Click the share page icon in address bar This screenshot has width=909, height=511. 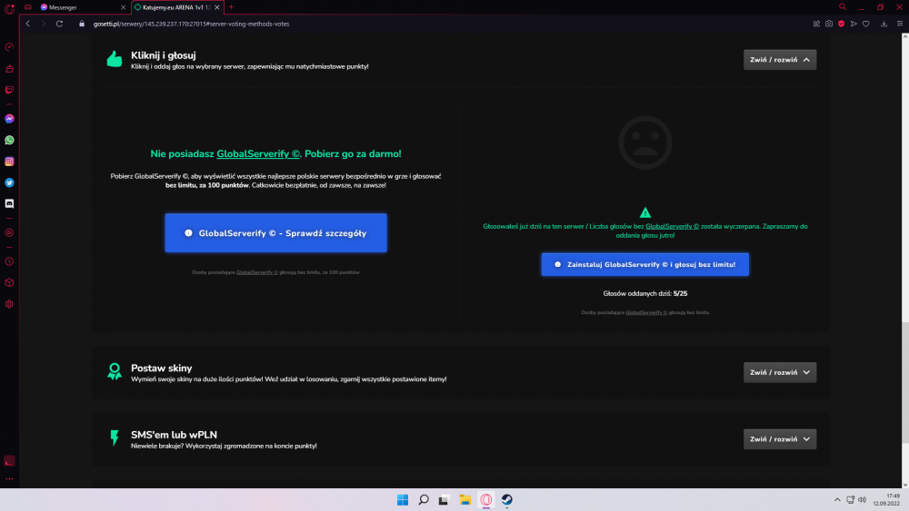click(x=816, y=24)
